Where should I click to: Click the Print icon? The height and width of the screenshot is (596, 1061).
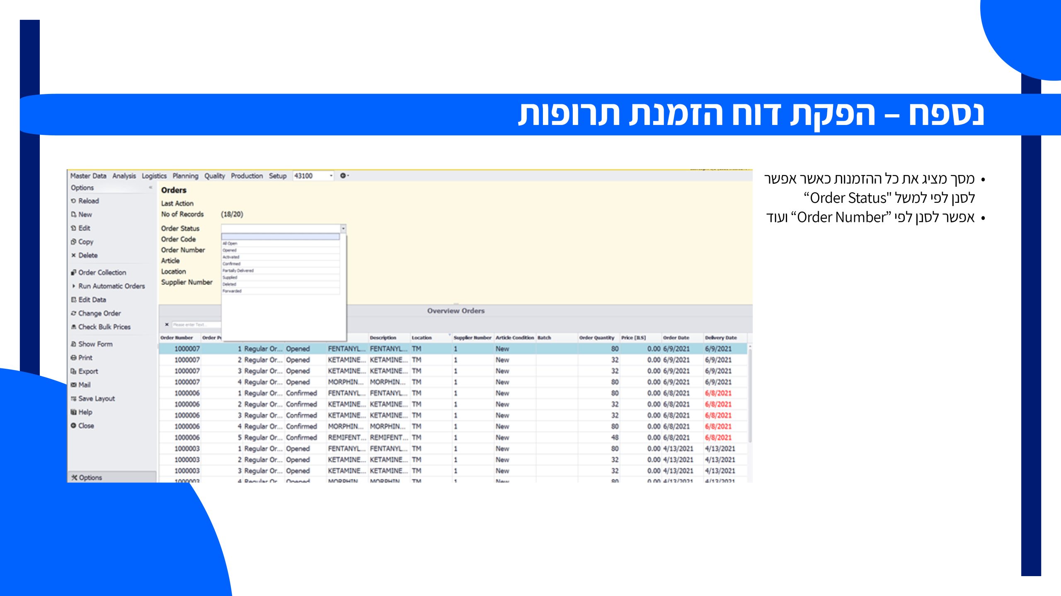click(x=73, y=358)
